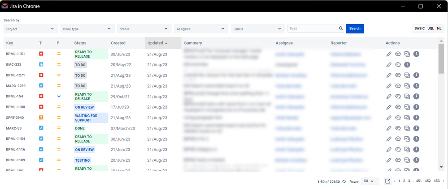Switch to BASIC search mode
Screen dimensions: 448x189
(419, 29)
